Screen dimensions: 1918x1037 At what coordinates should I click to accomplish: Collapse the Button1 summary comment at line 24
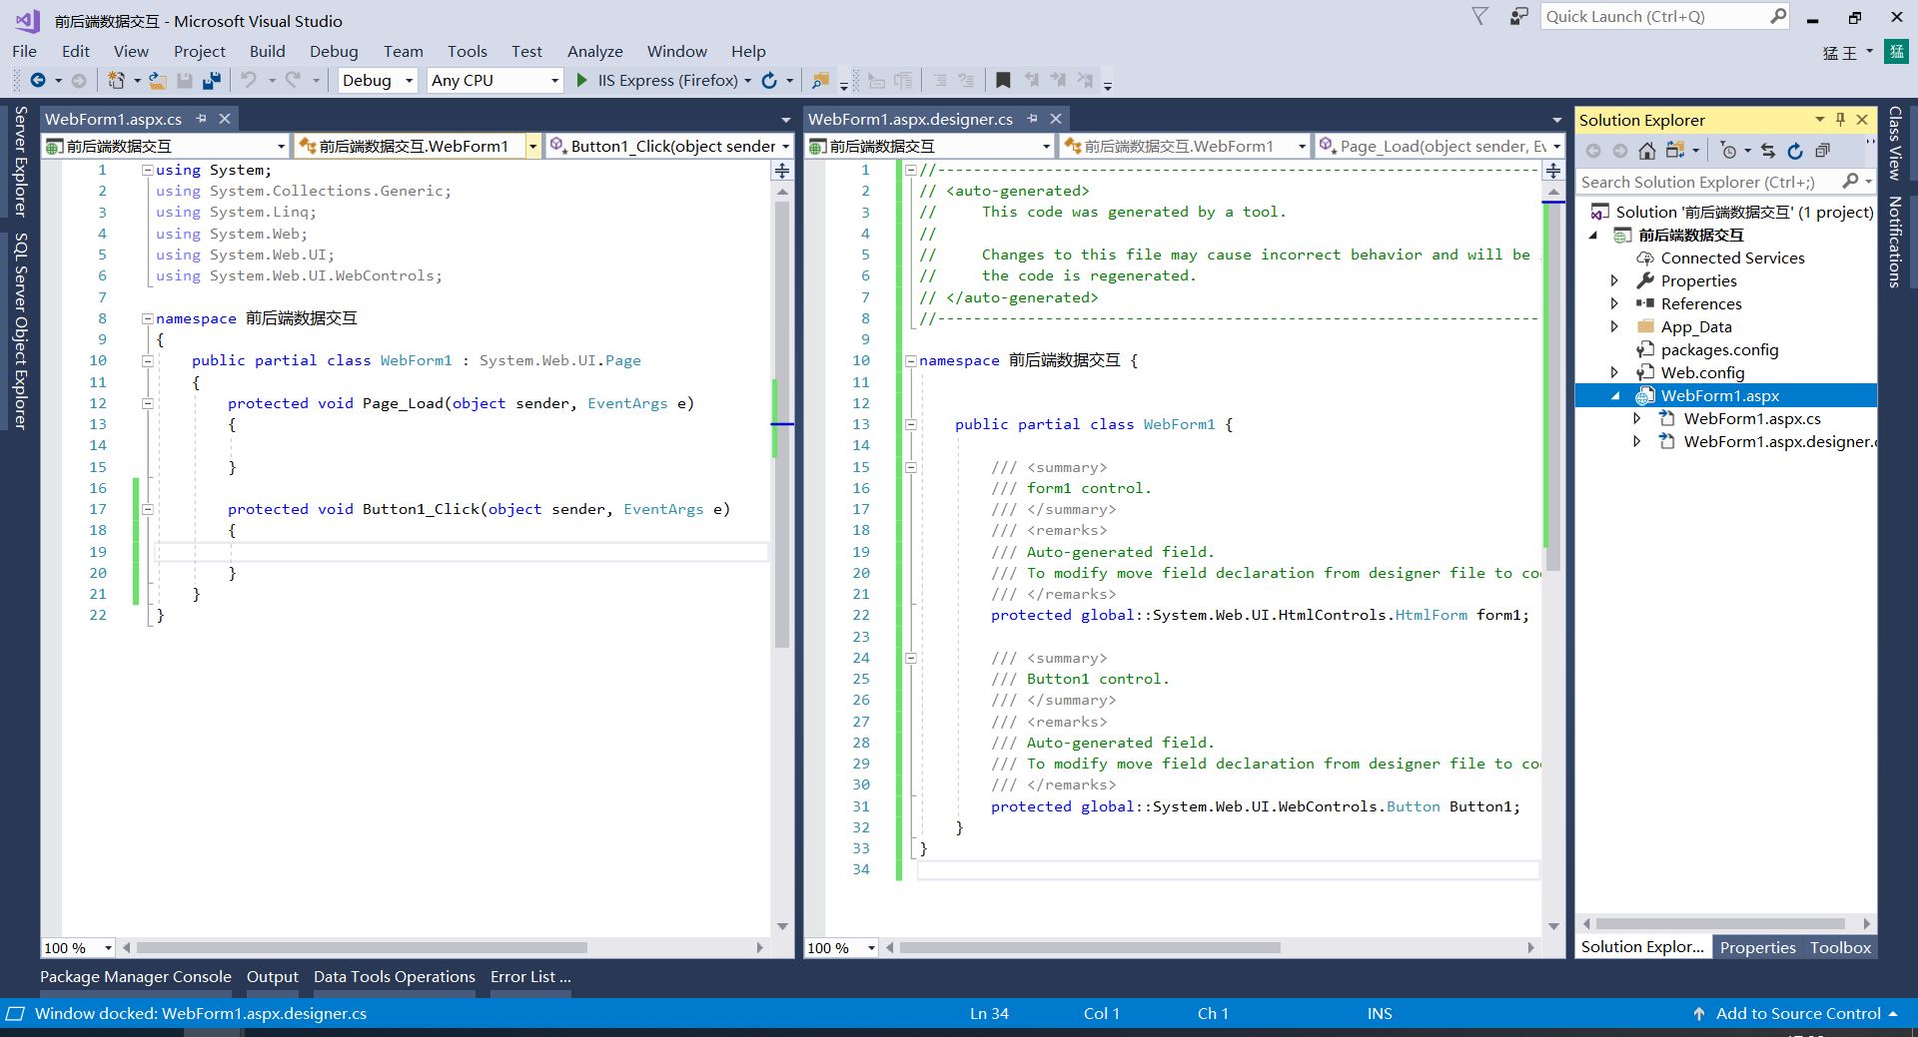pos(911,658)
